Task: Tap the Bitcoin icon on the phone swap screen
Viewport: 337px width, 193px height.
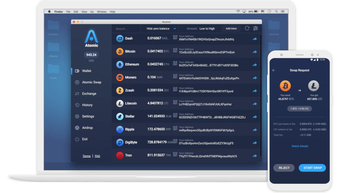Action: tap(285, 86)
